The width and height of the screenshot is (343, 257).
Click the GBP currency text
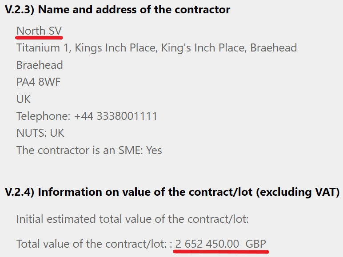pyautogui.click(x=256, y=244)
